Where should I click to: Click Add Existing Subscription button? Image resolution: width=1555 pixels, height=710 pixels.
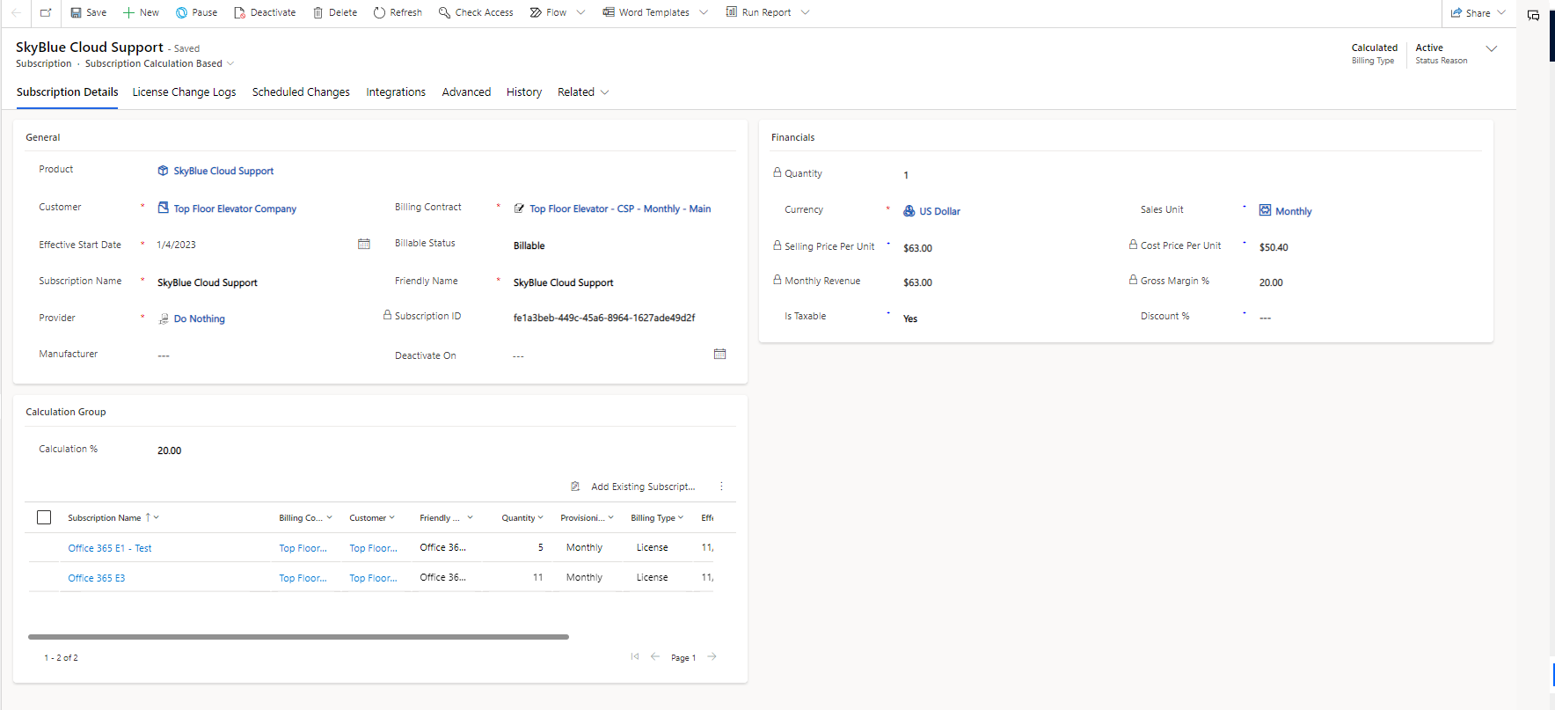[x=633, y=487]
